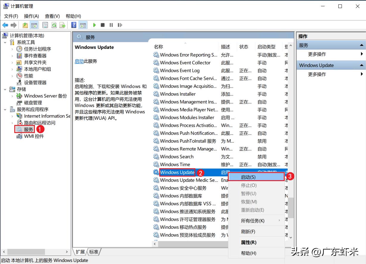Click the blue Help question mark icon
This screenshot has height=264, width=366.
coord(74,25)
